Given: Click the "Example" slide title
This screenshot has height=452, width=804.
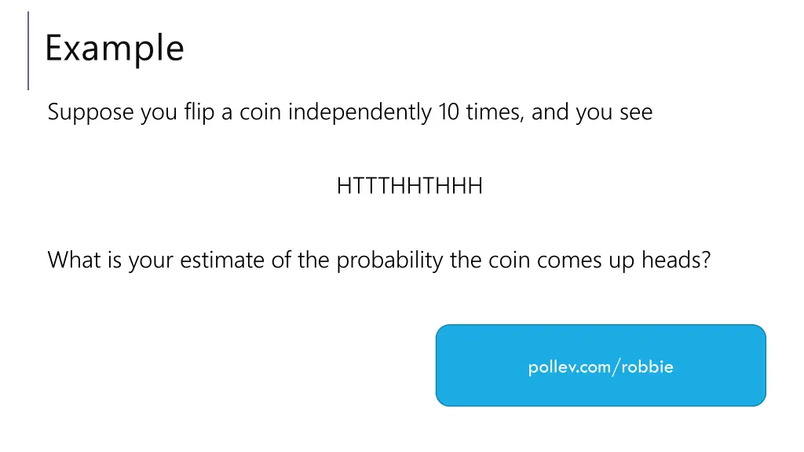Looking at the screenshot, I should coord(114,49).
